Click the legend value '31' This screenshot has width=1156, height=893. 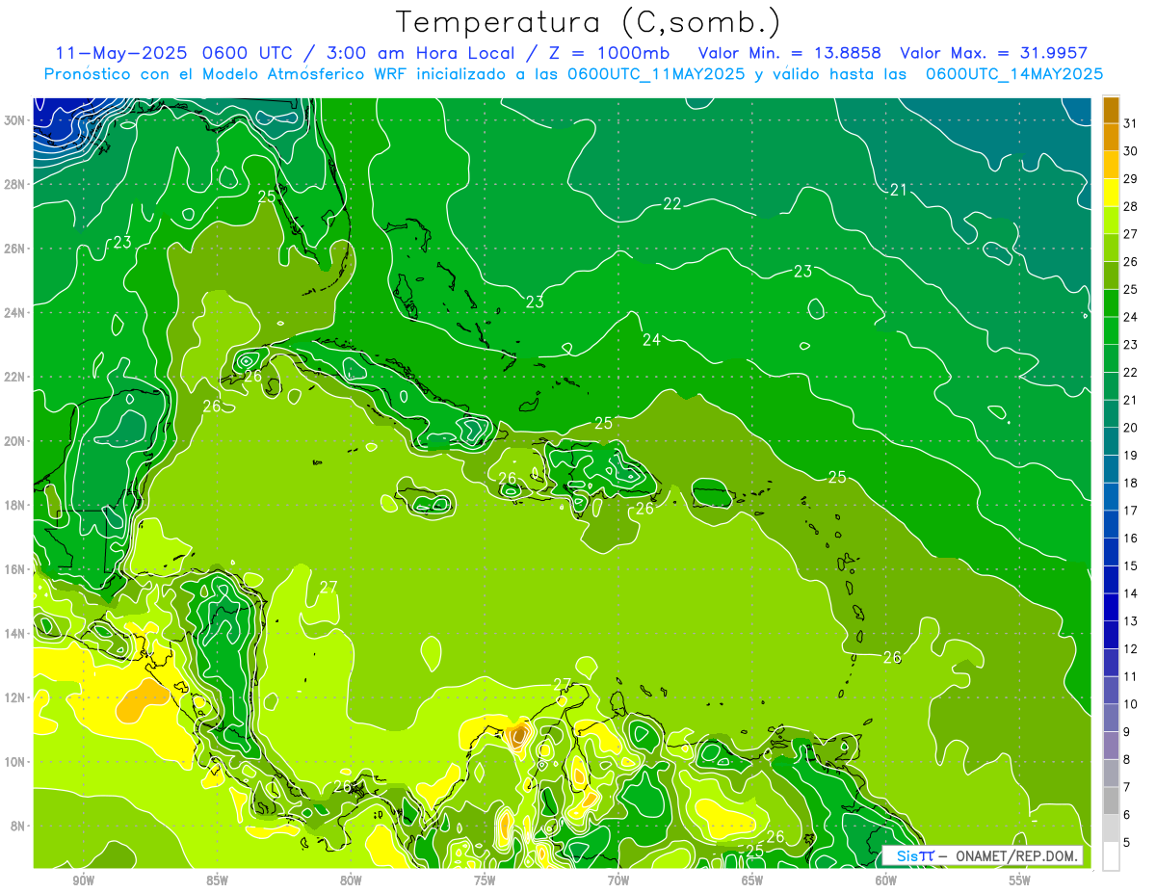tap(1131, 123)
